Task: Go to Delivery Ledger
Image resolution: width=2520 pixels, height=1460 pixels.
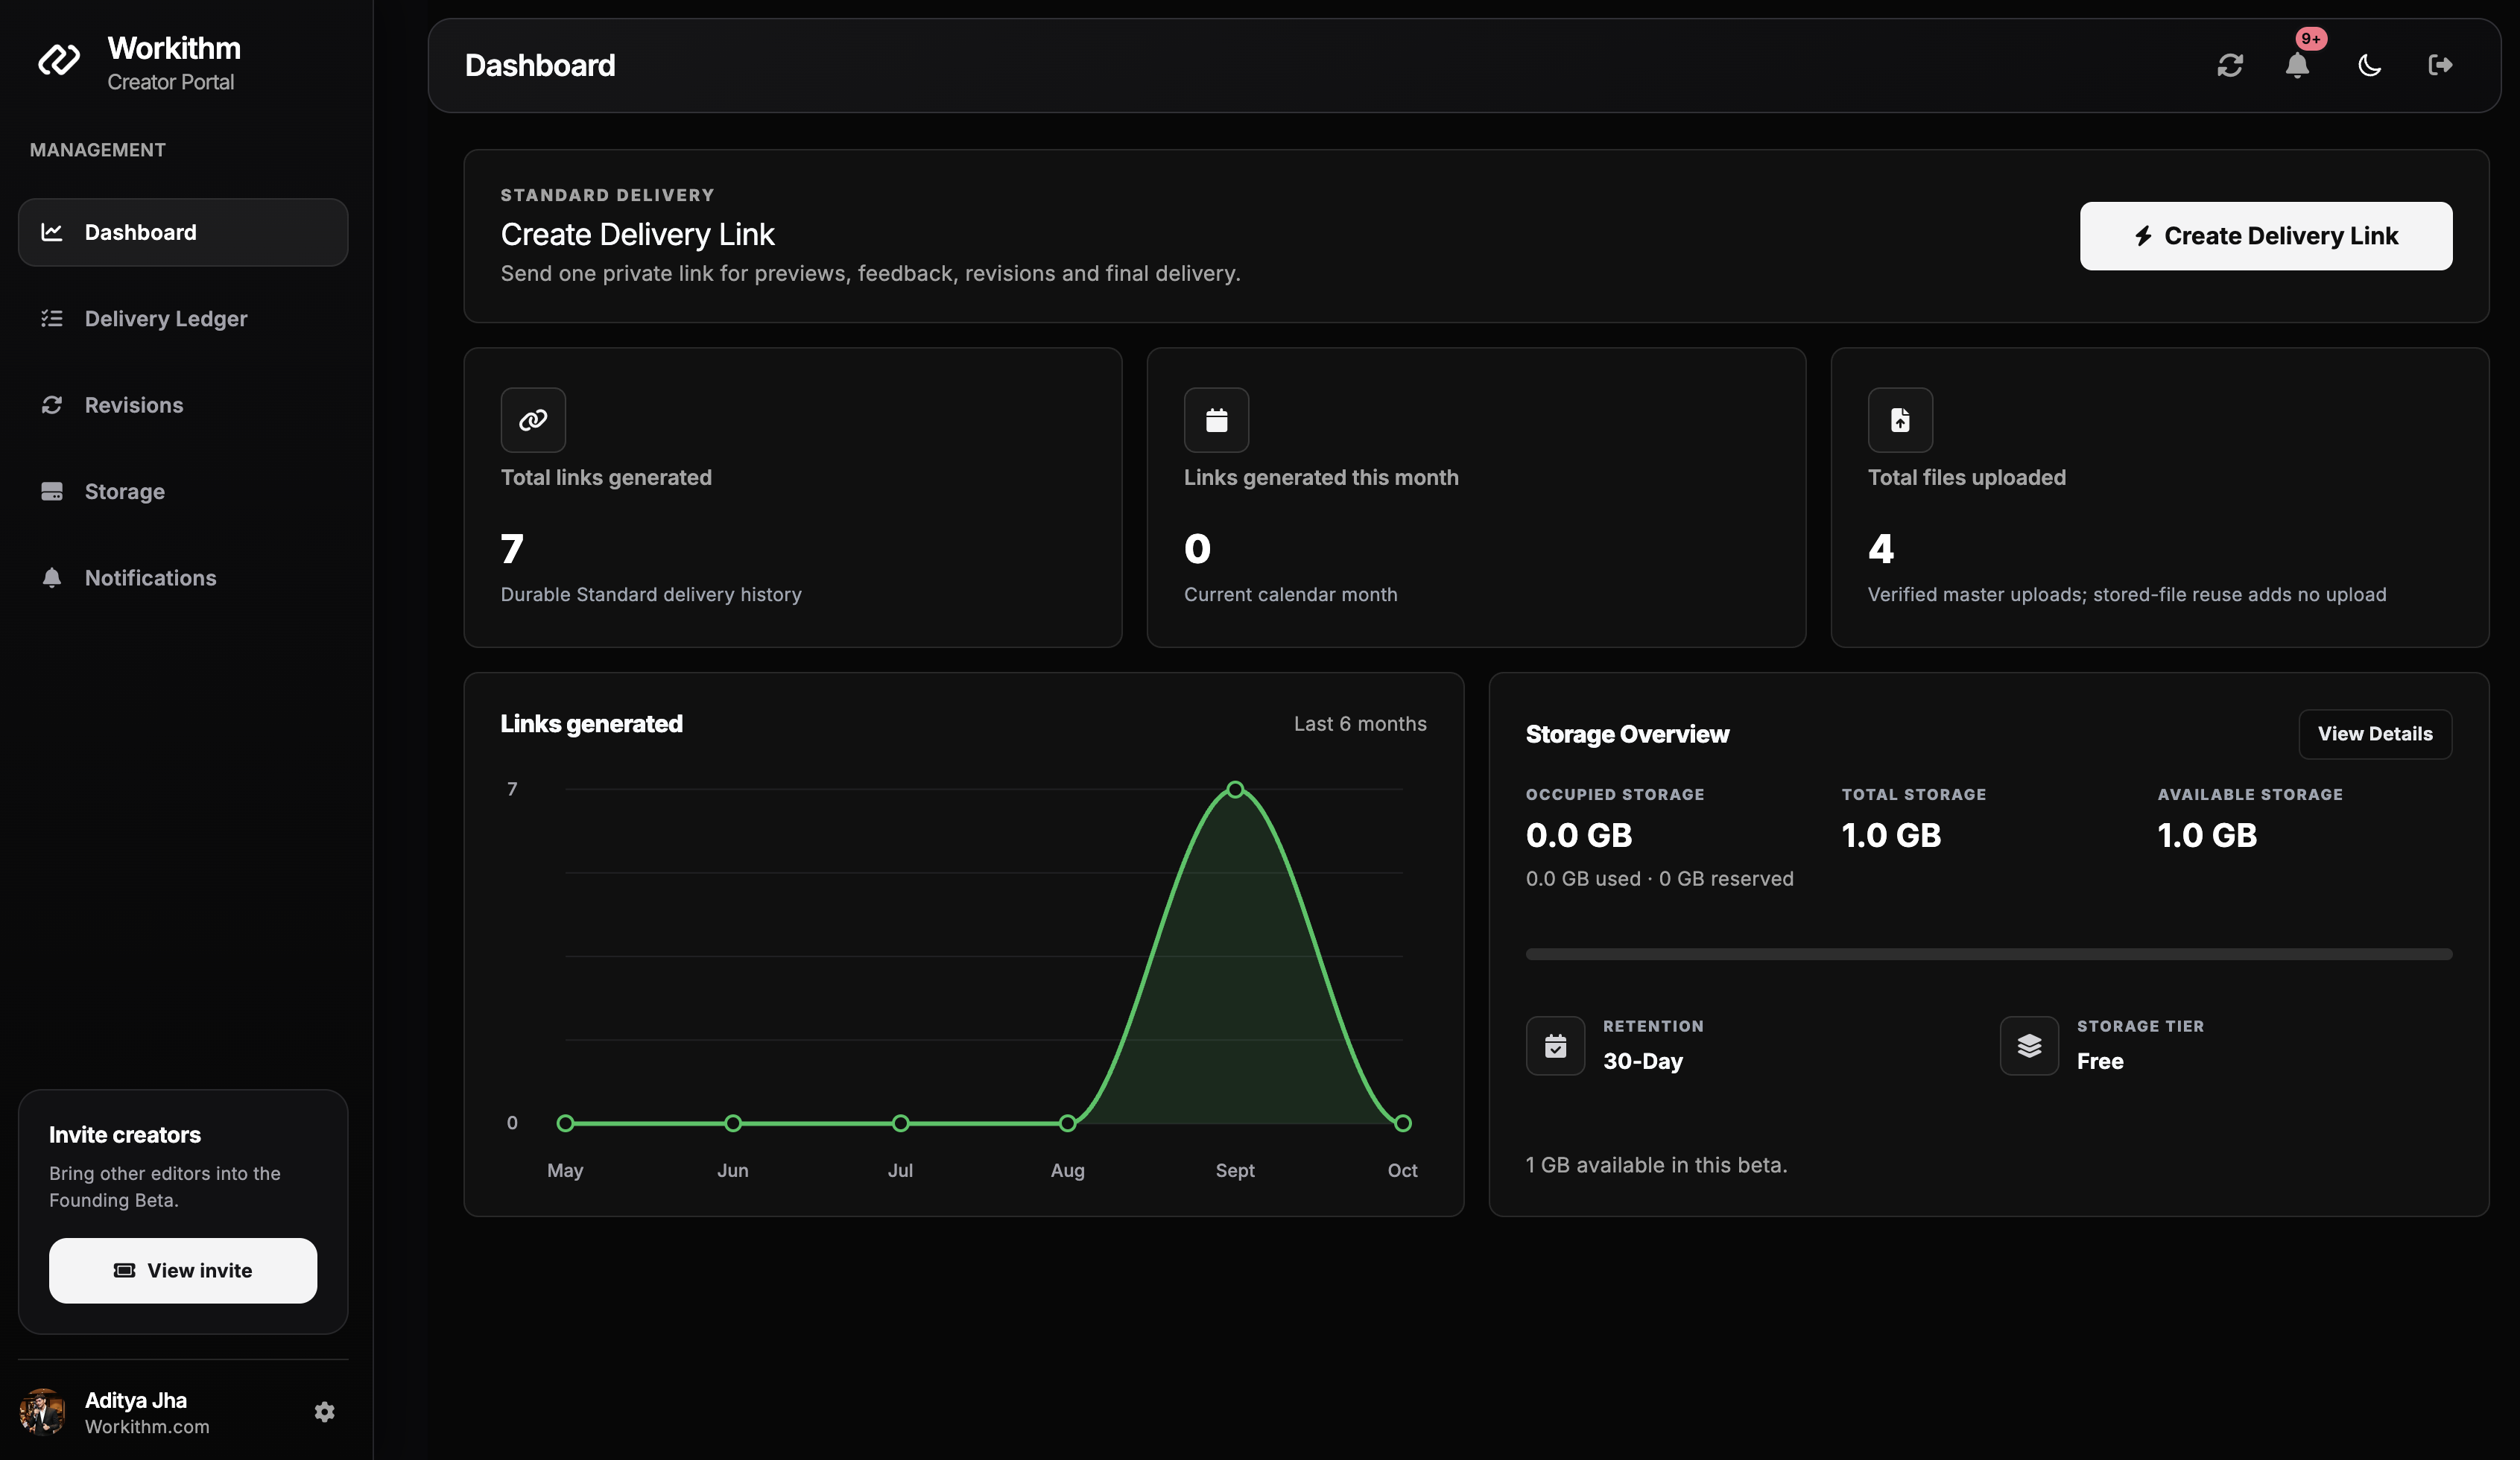Action: (183, 319)
